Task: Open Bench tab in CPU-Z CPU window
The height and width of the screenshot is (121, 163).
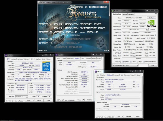Action: tap(43, 59)
